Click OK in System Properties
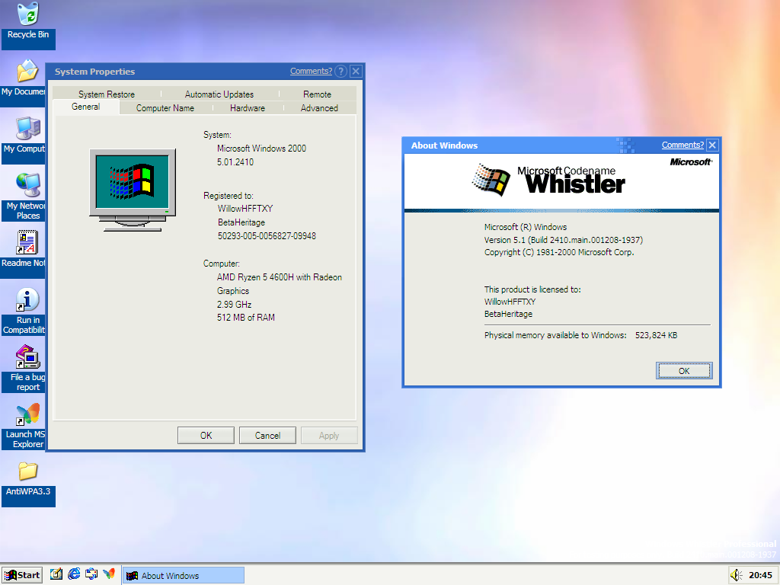Viewport: 780px width, 585px height. pos(206,435)
